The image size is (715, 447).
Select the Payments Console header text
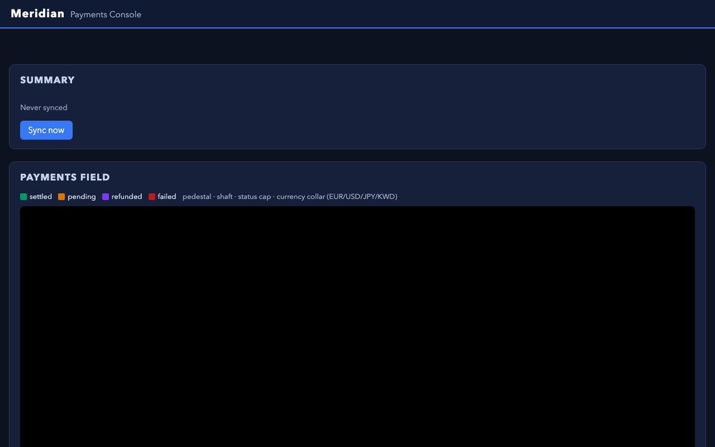tap(106, 14)
